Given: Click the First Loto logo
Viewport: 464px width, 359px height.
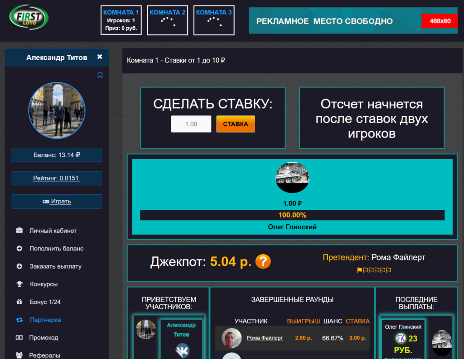Looking at the screenshot, I should tap(29, 17).
